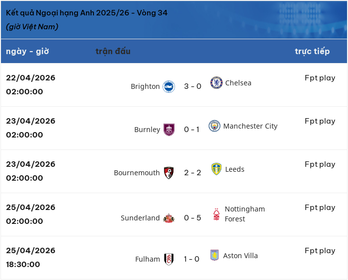Image resolution: width=348 pixels, height=280 pixels.
Task: Select the Nottingham Forest team name
Action: pyautogui.click(x=245, y=214)
